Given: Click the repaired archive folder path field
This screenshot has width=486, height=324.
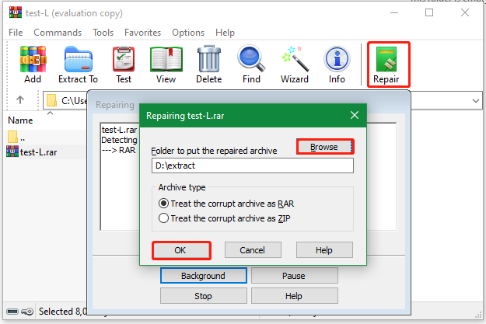Looking at the screenshot, I should pos(252,165).
